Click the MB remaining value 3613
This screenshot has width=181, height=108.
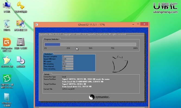coord(68,64)
